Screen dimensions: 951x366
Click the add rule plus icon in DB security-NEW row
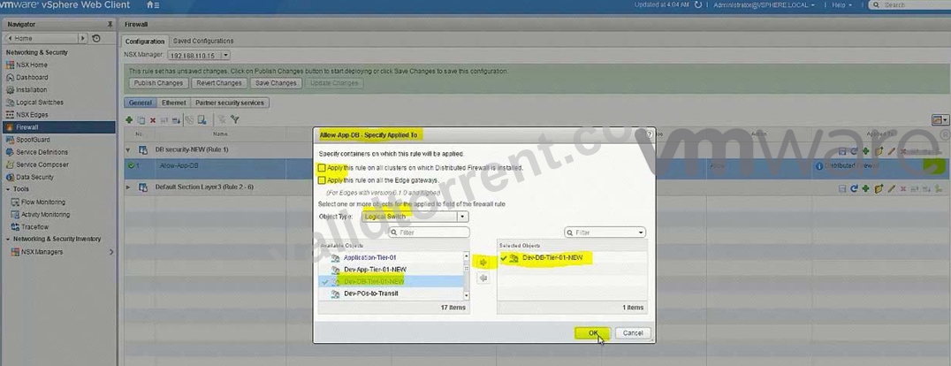coord(866,150)
